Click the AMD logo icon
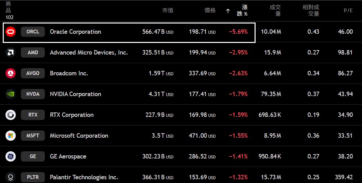This screenshot has height=183, width=362. click(11, 53)
